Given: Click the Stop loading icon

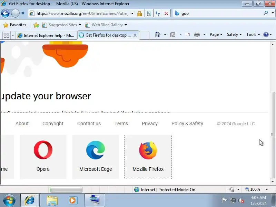Looking at the screenshot, I should 166,13.
